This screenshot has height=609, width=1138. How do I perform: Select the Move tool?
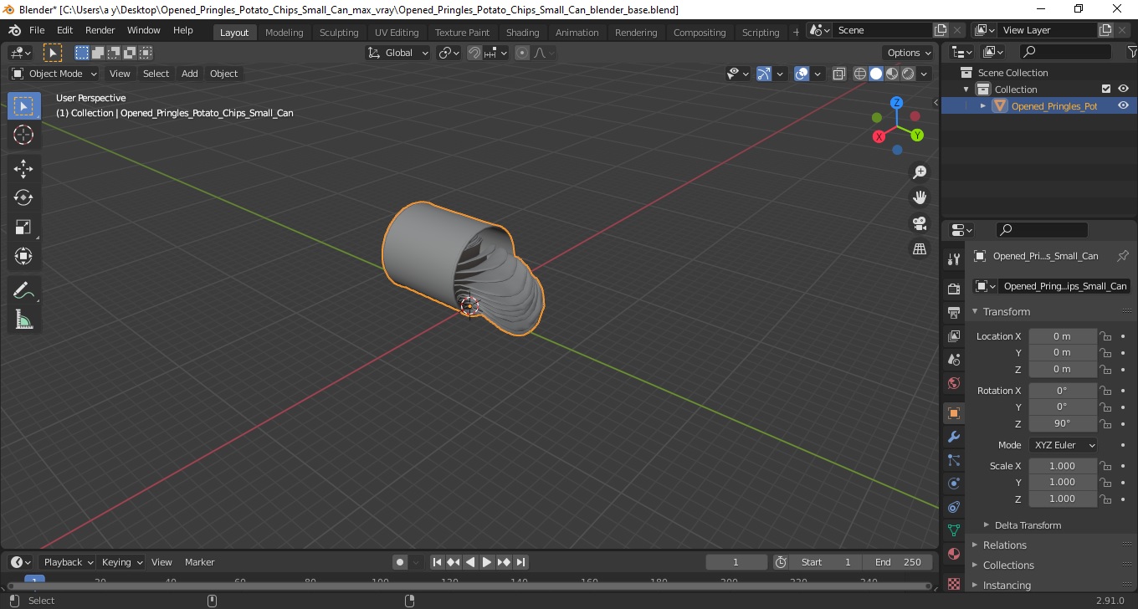tap(23, 168)
